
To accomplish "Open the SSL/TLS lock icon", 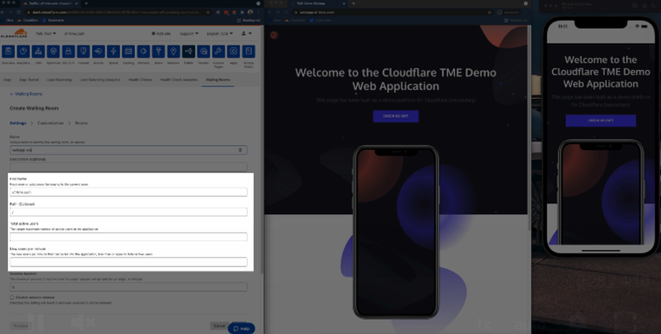I will pyautogui.click(x=68, y=51).
